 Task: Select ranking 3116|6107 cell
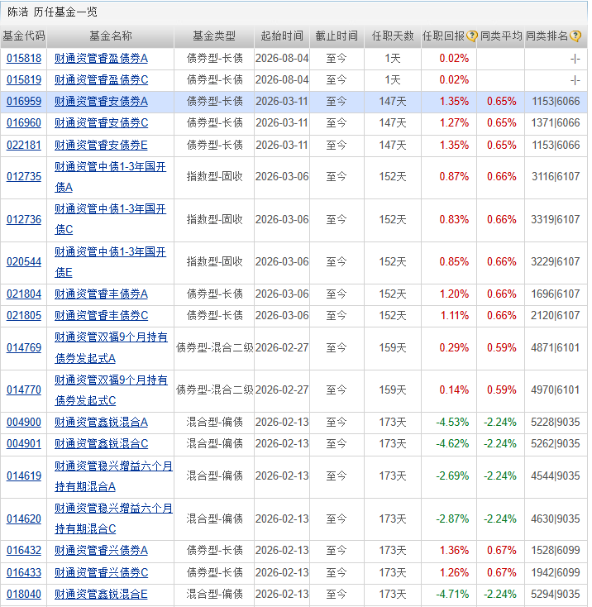pos(556,176)
